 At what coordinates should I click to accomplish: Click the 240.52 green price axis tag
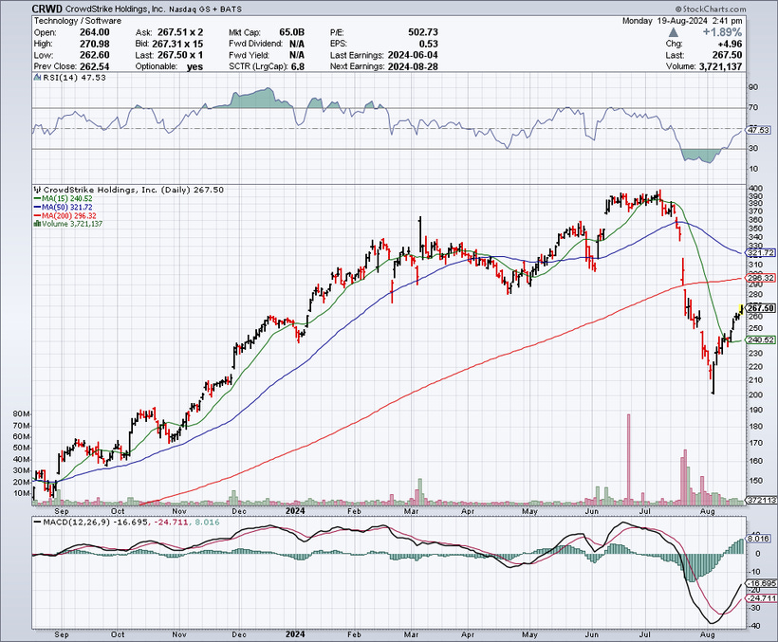pyautogui.click(x=761, y=340)
